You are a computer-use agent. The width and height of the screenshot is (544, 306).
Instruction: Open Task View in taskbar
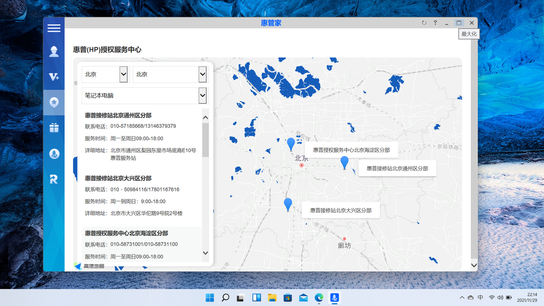(x=241, y=298)
